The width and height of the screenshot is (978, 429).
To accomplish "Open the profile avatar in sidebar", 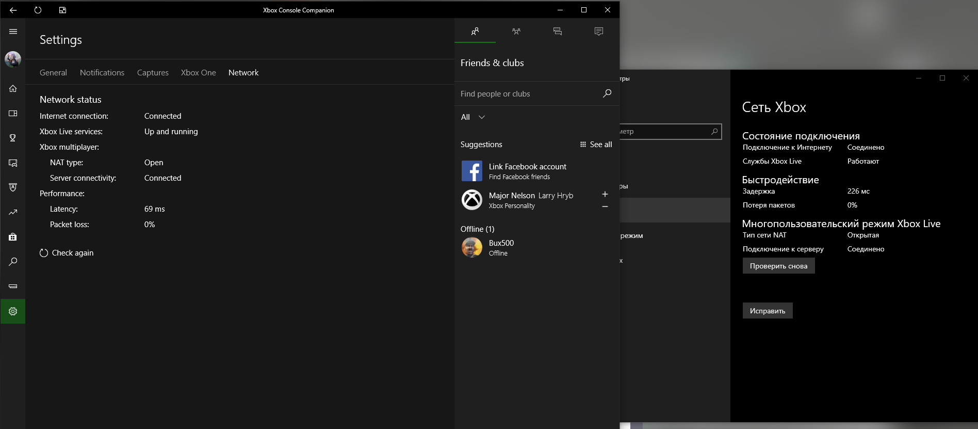I will point(13,59).
